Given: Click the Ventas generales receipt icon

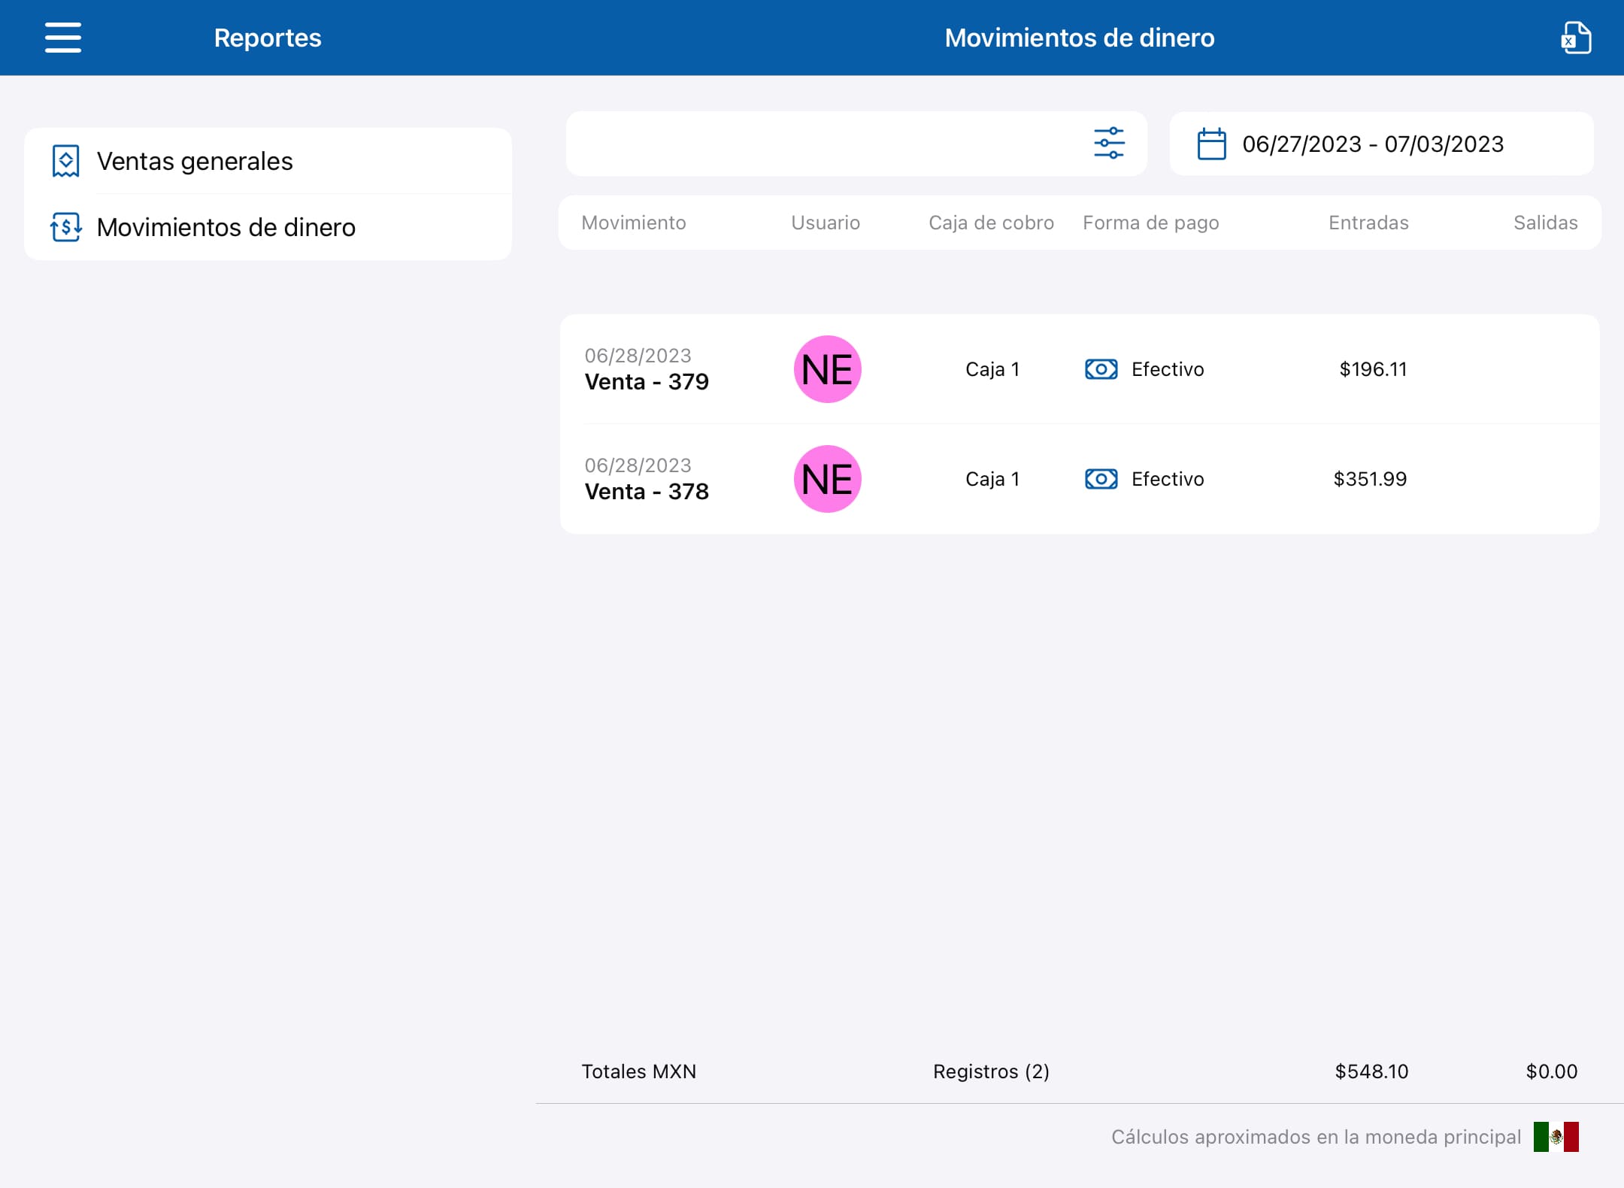Looking at the screenshot, I should [x=66, y=161].
